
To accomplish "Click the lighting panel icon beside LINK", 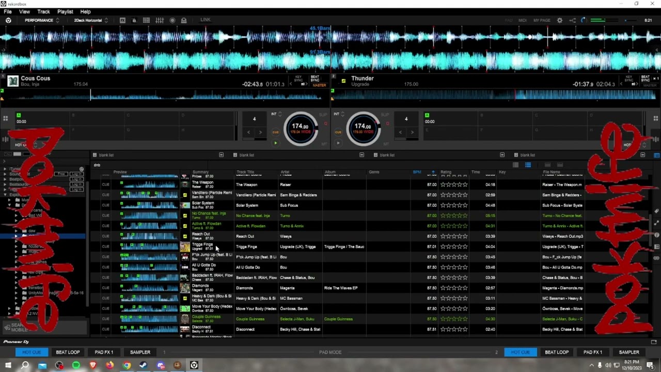I will pos(184,20).
